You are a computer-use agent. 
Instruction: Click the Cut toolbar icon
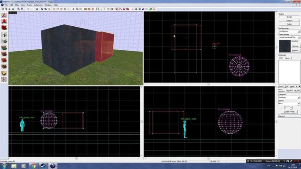click(x=73, y=9)
